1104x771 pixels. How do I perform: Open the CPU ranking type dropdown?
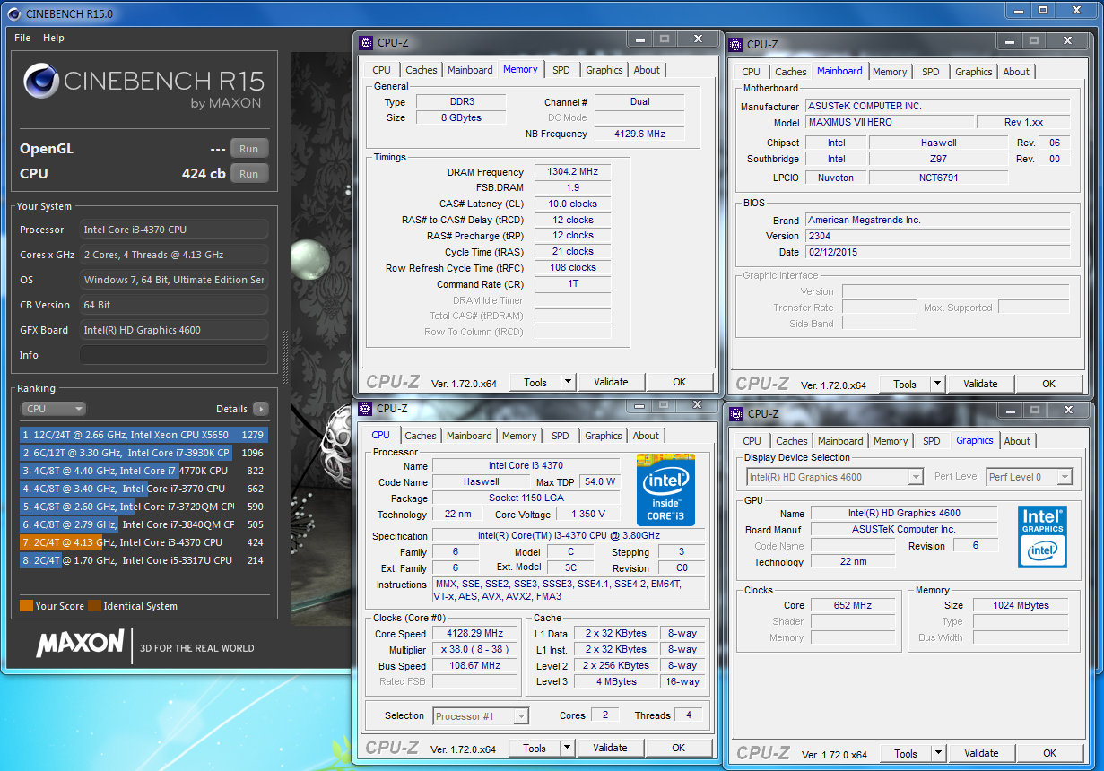[x=53, y=409]
